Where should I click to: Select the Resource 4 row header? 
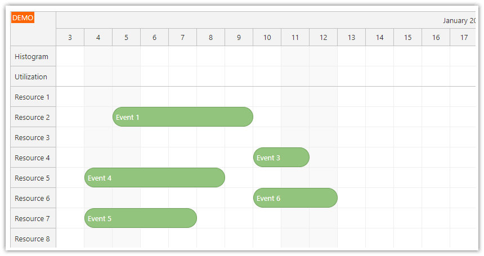click(x=33, y=158)
